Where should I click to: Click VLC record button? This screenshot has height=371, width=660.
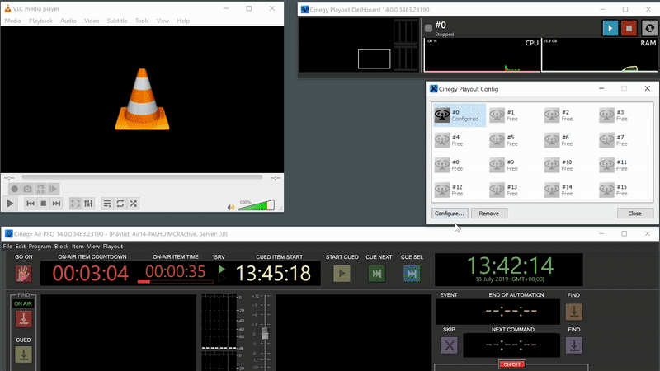point(15,190)
